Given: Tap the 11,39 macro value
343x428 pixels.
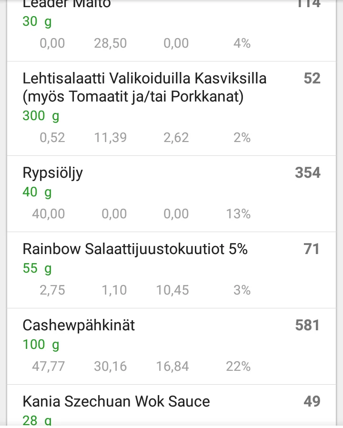Looking at the screenshot, I should coord(111,138).
